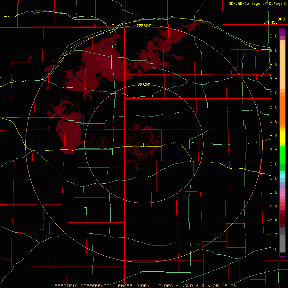This screenshot has height=288, width=288.
Task: Click the 6.6 scale value
Action: click(274, 93)
